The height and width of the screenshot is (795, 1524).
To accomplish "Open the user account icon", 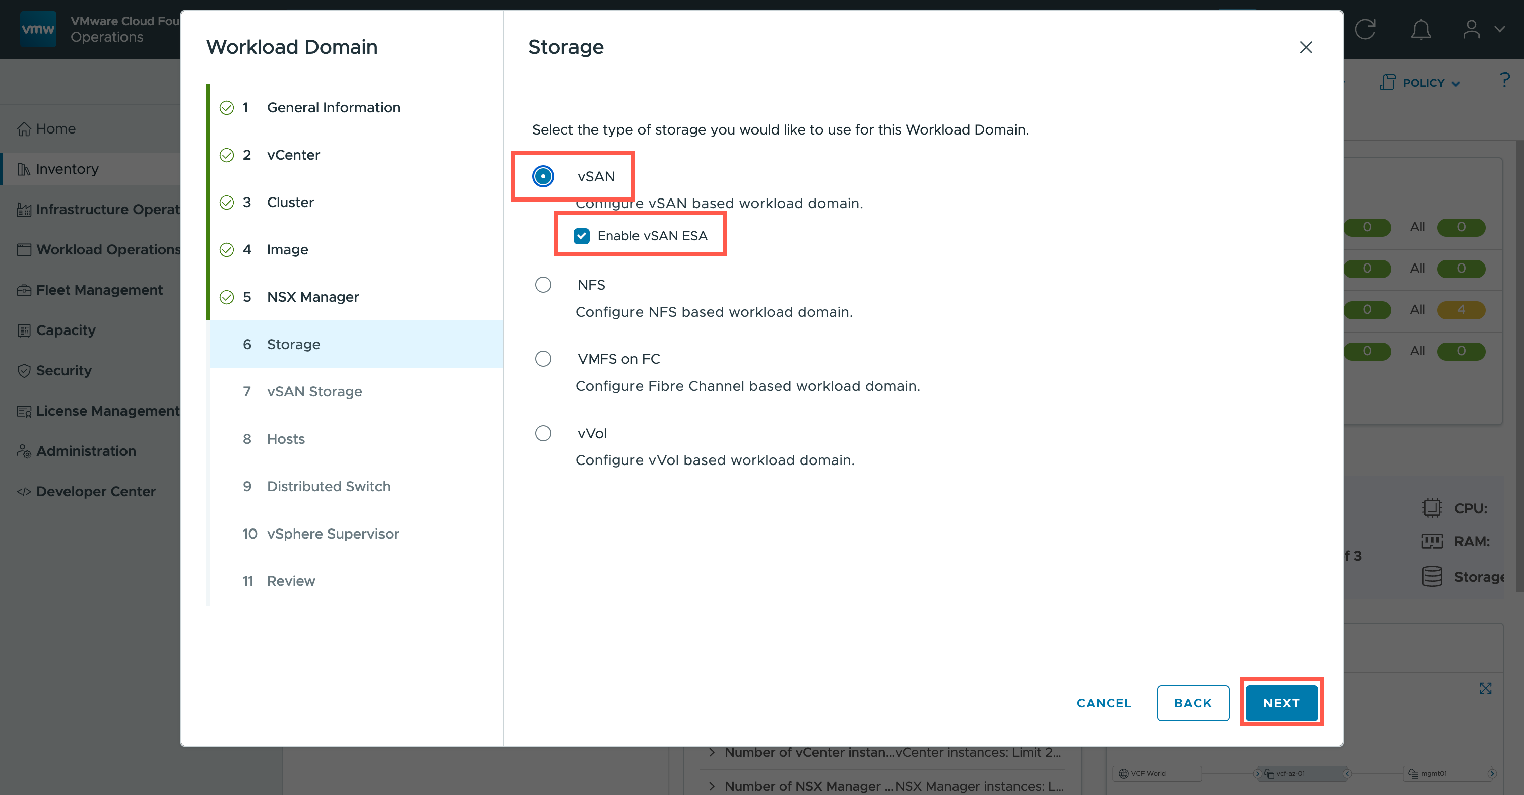I will pos(1472,30).
